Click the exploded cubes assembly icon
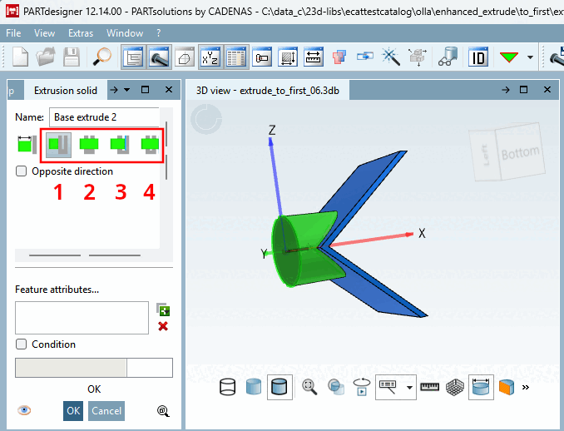This screenshot has width=564, height=431. point(417,57)
